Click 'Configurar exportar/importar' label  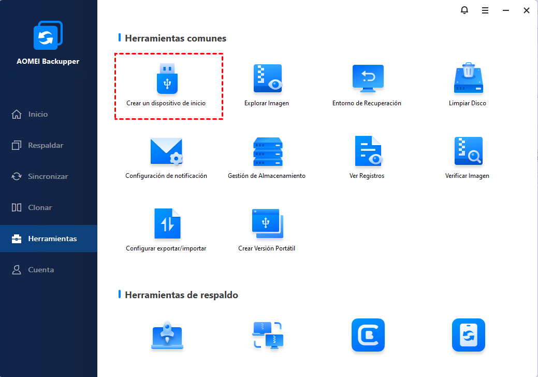click(166, 248)
